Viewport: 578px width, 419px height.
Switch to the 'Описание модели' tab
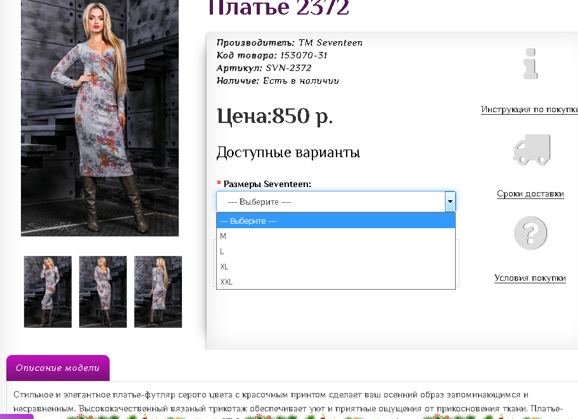[x=58, y=368]
